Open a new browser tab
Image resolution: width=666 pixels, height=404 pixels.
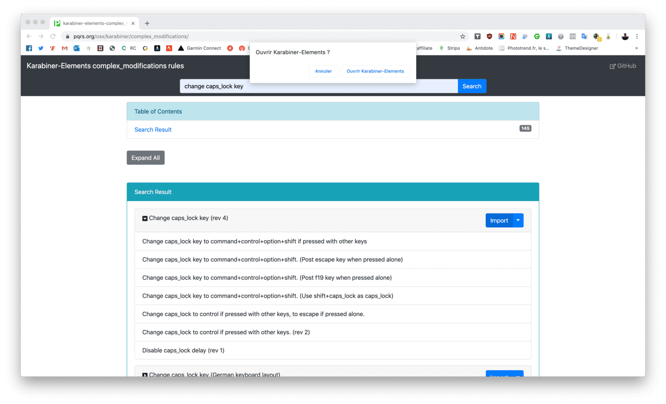tap(147, 23)
